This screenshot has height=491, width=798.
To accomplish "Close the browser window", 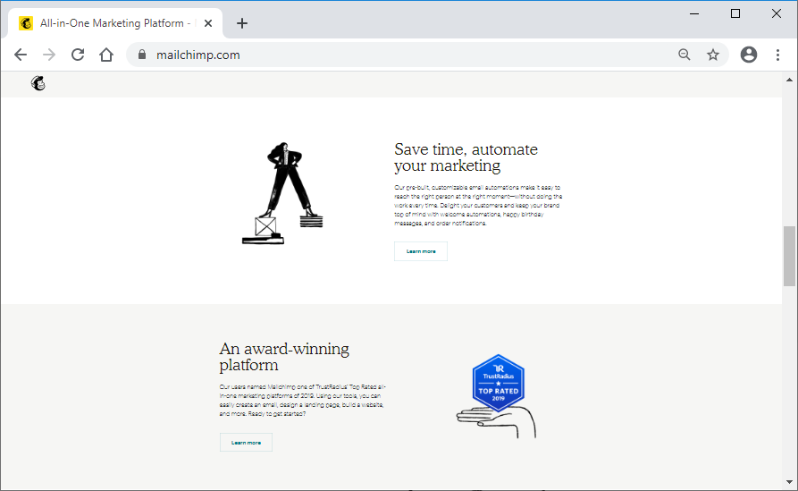I will (777, 13).
